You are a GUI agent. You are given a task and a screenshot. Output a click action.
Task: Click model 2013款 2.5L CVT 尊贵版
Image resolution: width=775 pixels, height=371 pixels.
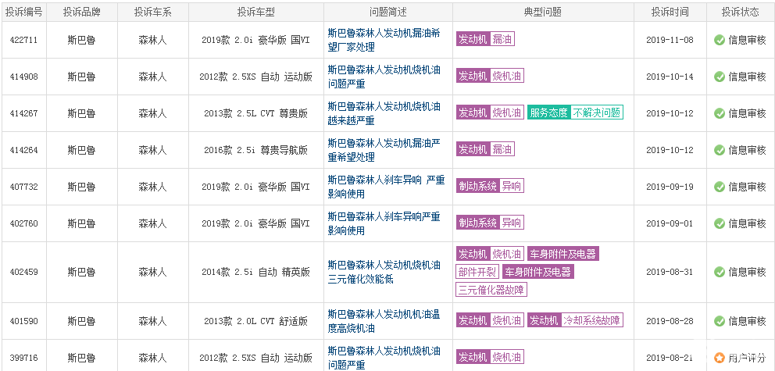(256, 113)
